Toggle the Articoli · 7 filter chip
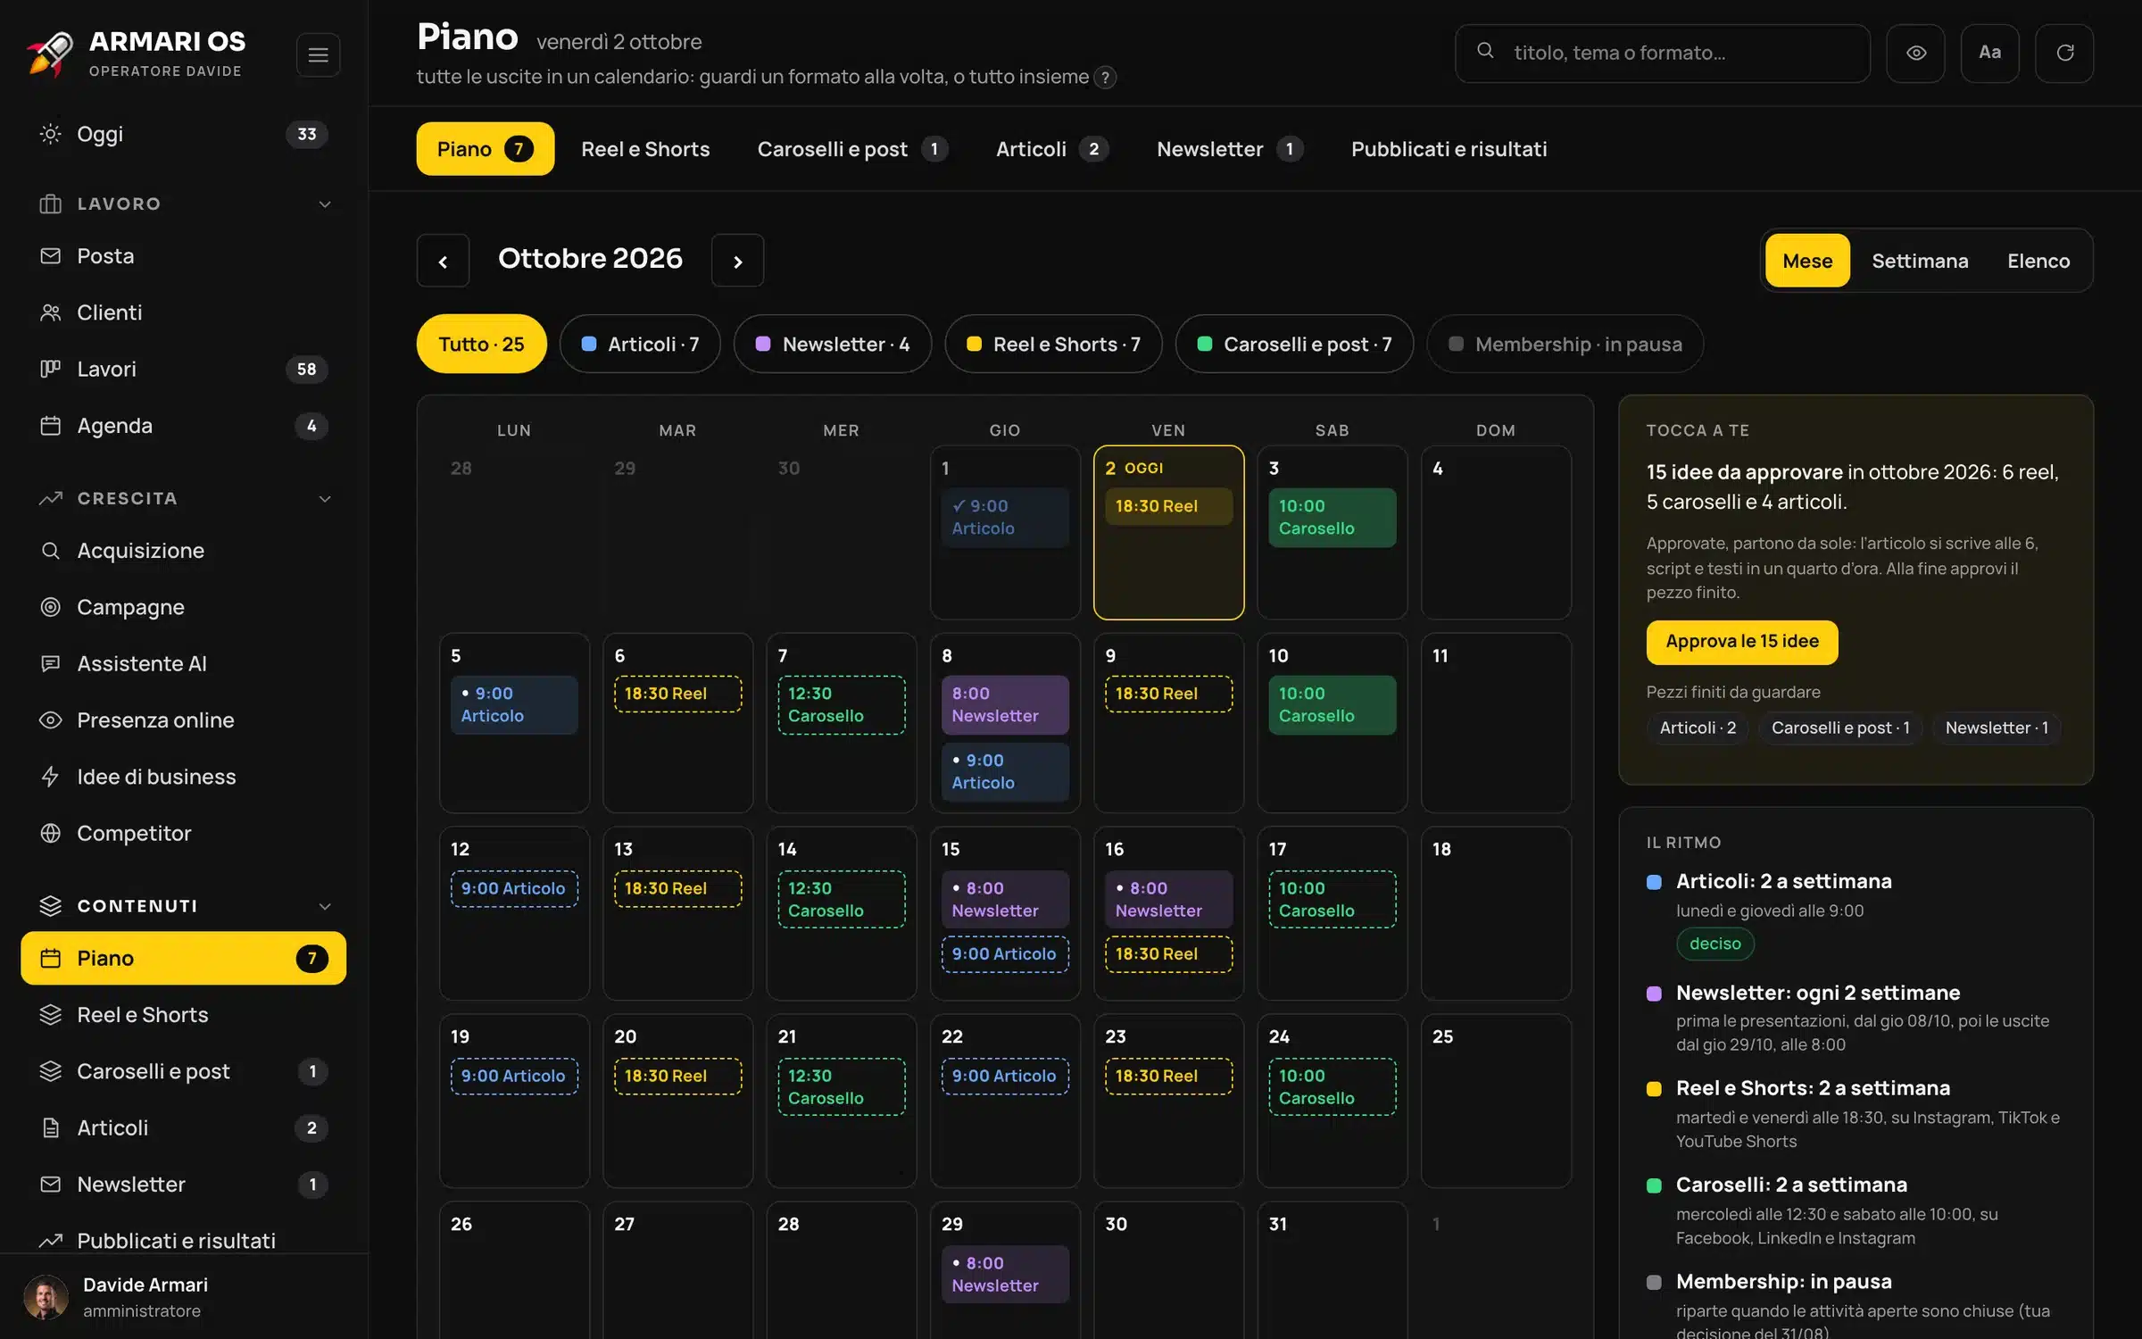 click(640, 344)
